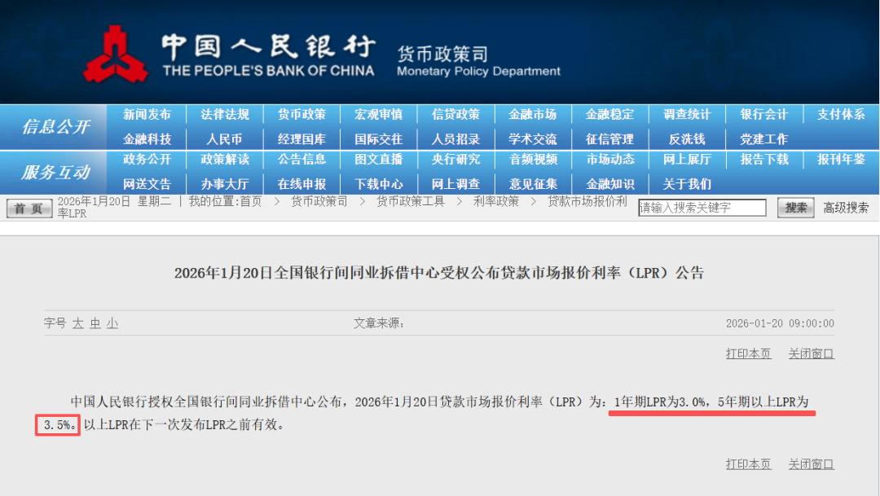Click 利率政策 in the breadcrumb path
The width and height of the screenshot is (880, 496).
[495, 201]
